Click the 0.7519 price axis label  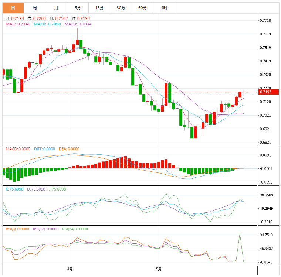(265, 48)
